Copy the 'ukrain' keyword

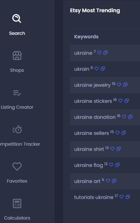click(103, 69)
